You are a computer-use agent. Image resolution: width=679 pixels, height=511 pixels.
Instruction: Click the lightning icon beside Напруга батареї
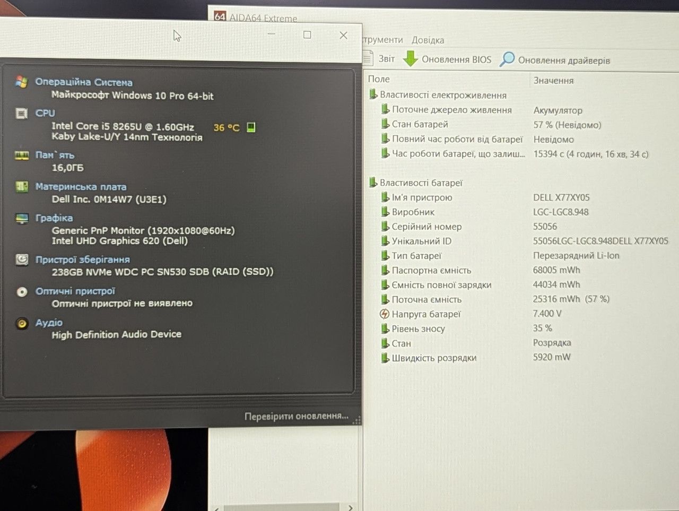point(385,314)
